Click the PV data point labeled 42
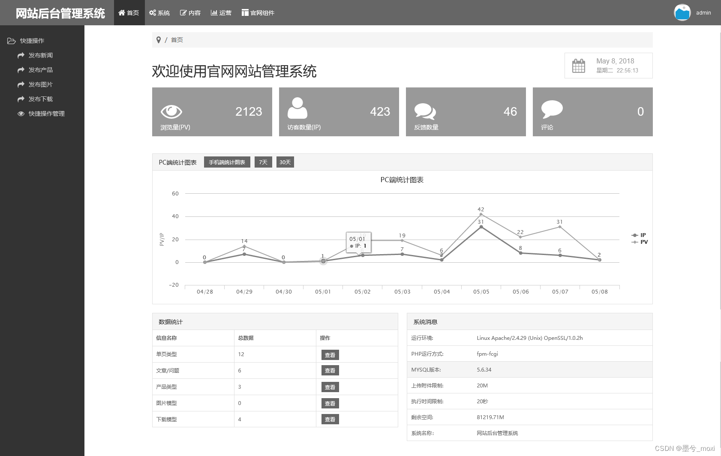The height and width of the screenshot is (456, 721). click(481, 214)
